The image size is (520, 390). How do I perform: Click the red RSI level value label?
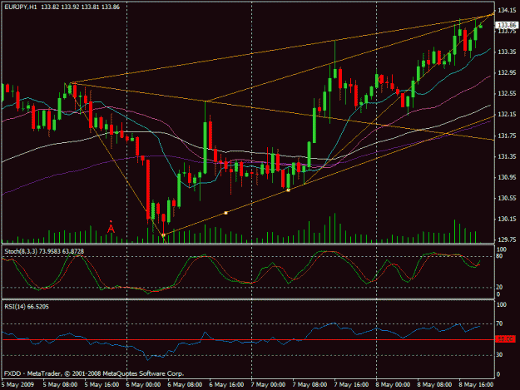pyautogui.click(x=505, y=339)
